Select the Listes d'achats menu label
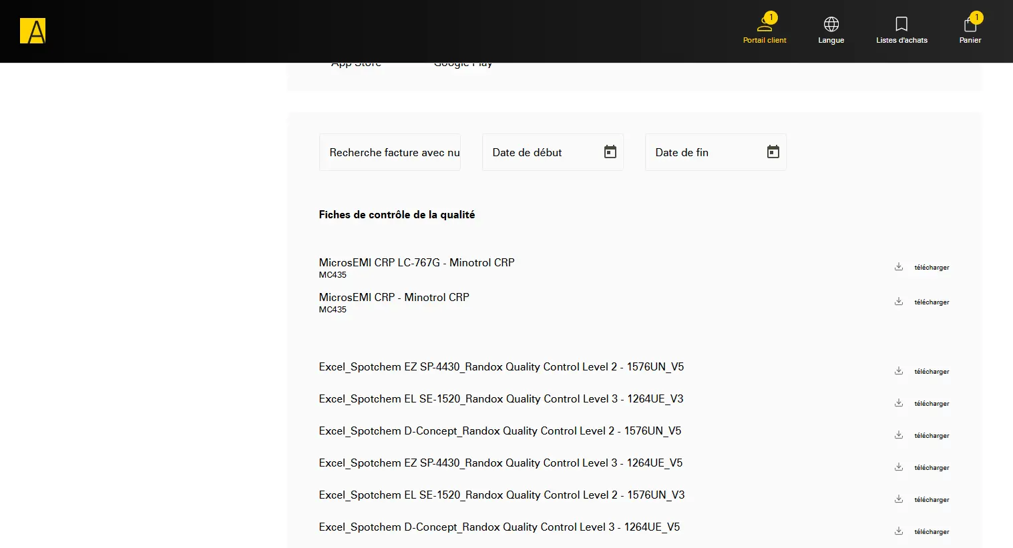The height and width of the screenshot is (548, 1013). [901, 40]
